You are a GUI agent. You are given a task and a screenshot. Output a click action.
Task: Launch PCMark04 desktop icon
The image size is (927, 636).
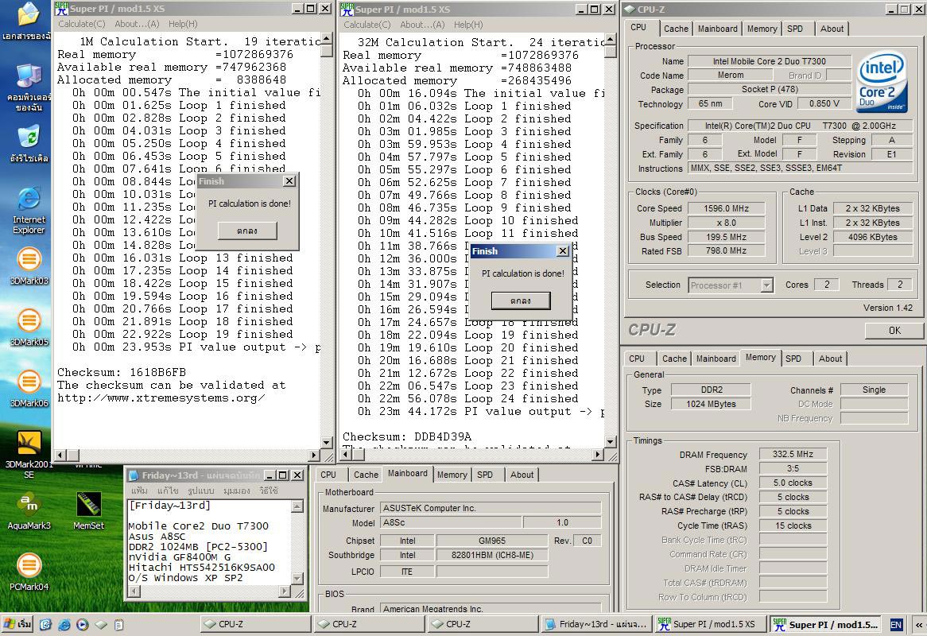point(29,572)
